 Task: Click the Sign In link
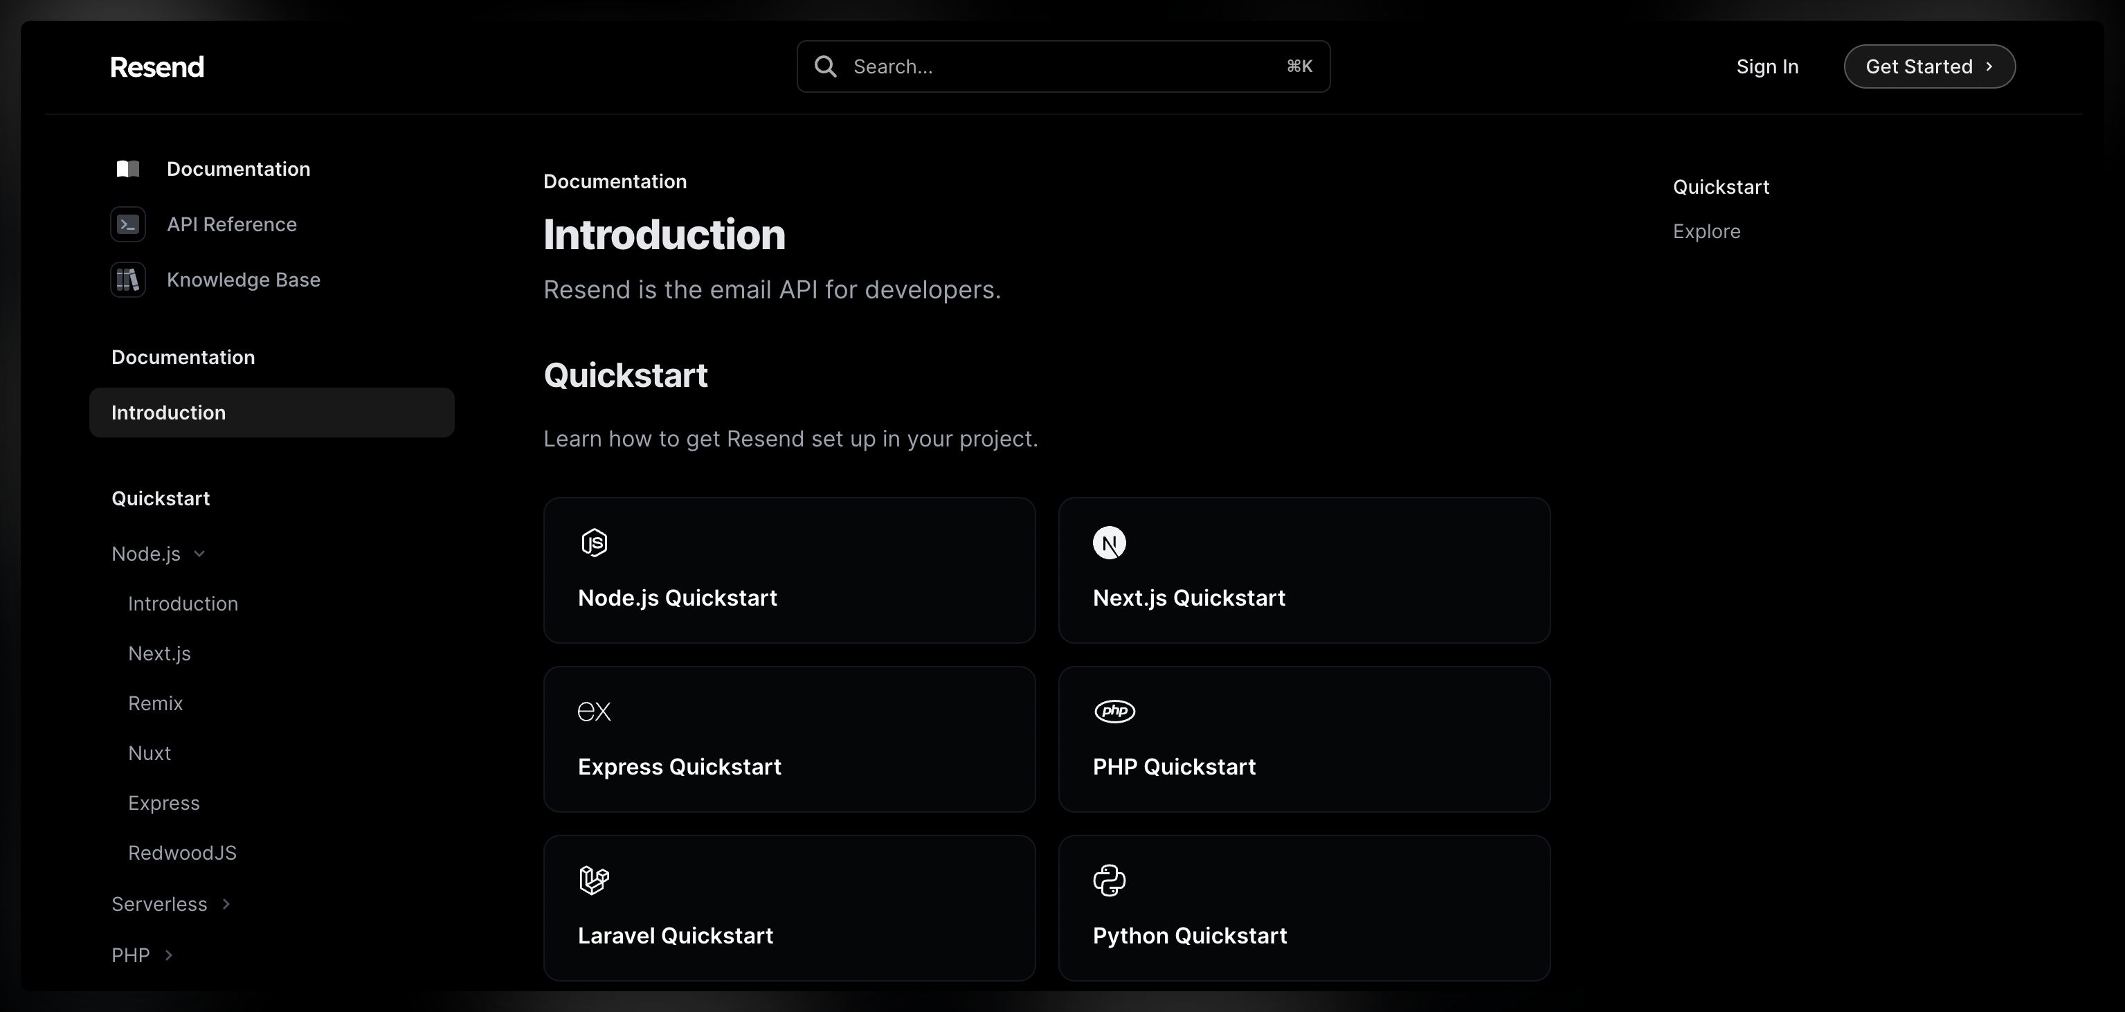[x=1767, y=67]
